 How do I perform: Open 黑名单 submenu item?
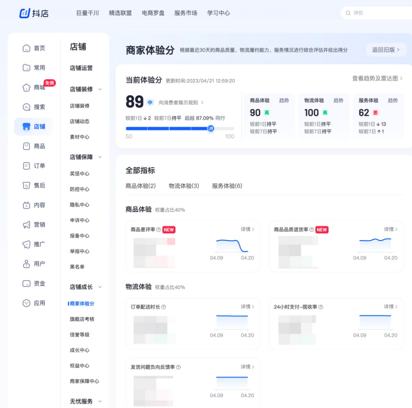77,267
